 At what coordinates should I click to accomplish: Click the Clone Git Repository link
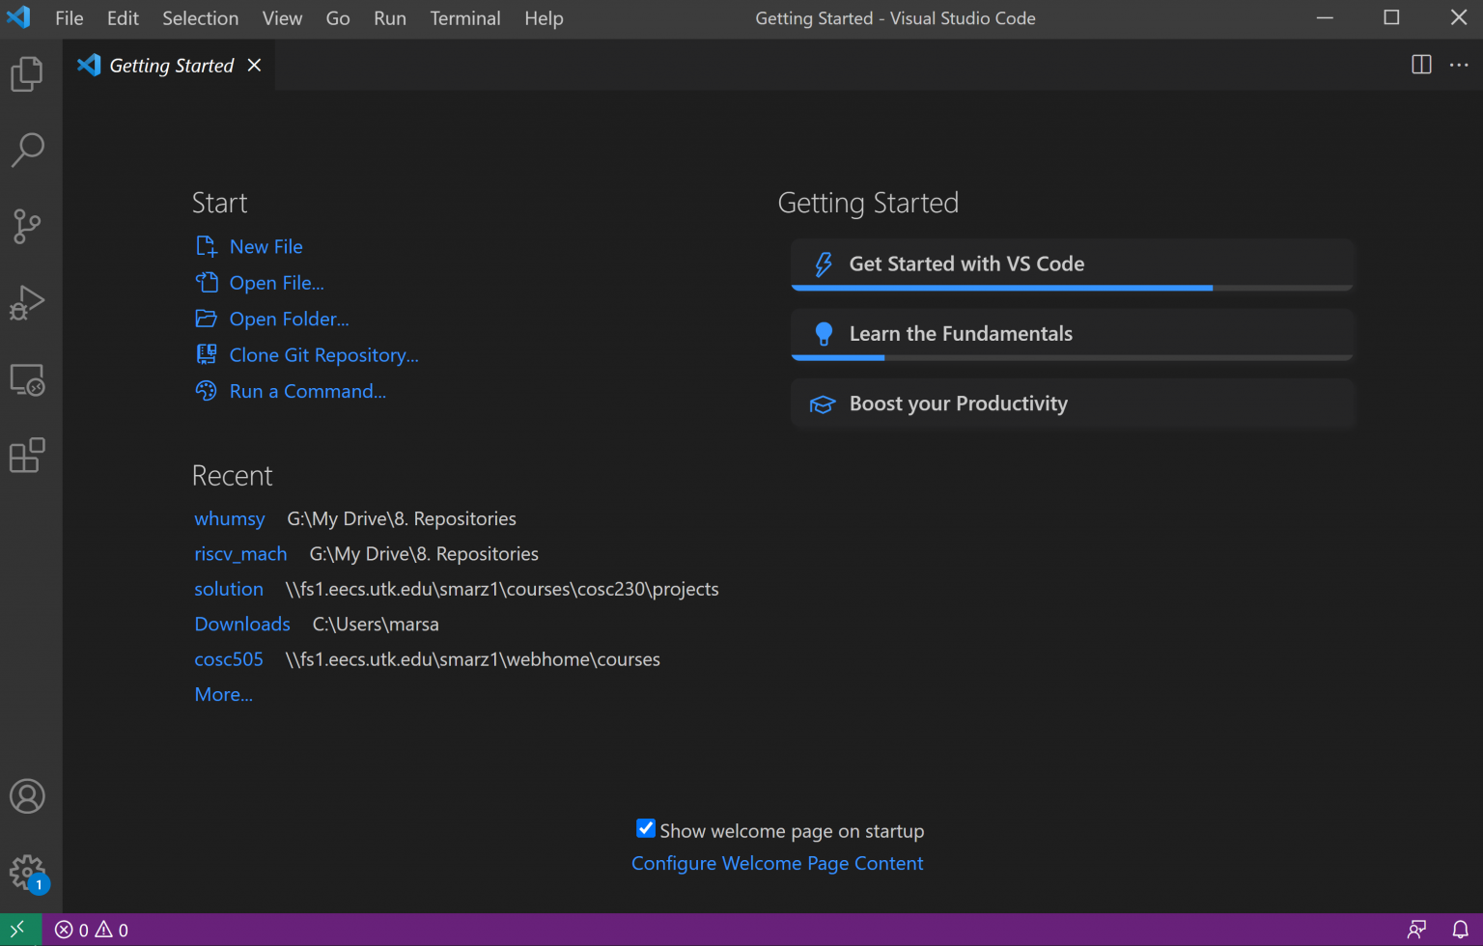(x=323, y=355)
